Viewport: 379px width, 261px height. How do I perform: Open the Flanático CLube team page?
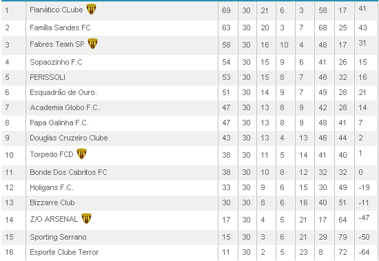(x=57, y=10)
